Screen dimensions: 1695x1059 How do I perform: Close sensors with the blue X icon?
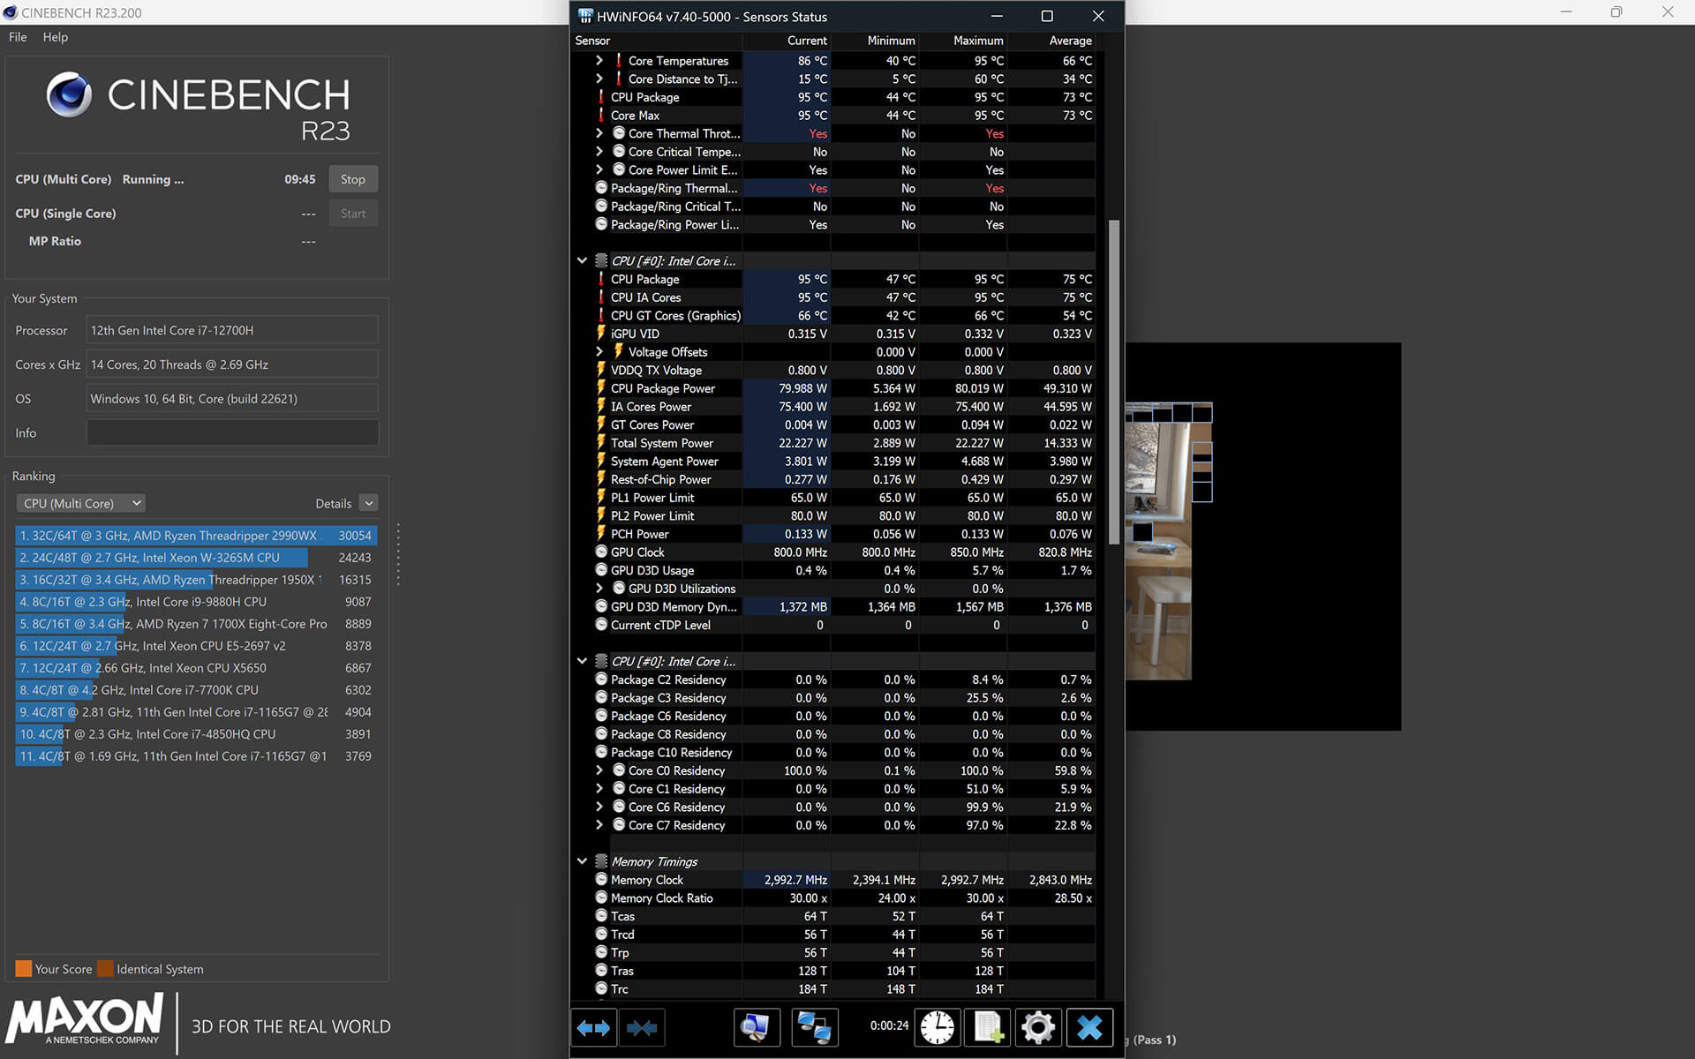click(1089, 1027)
